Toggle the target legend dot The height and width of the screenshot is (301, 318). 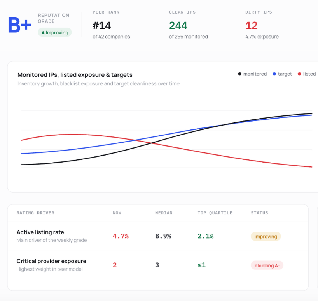tap(274, 74)
